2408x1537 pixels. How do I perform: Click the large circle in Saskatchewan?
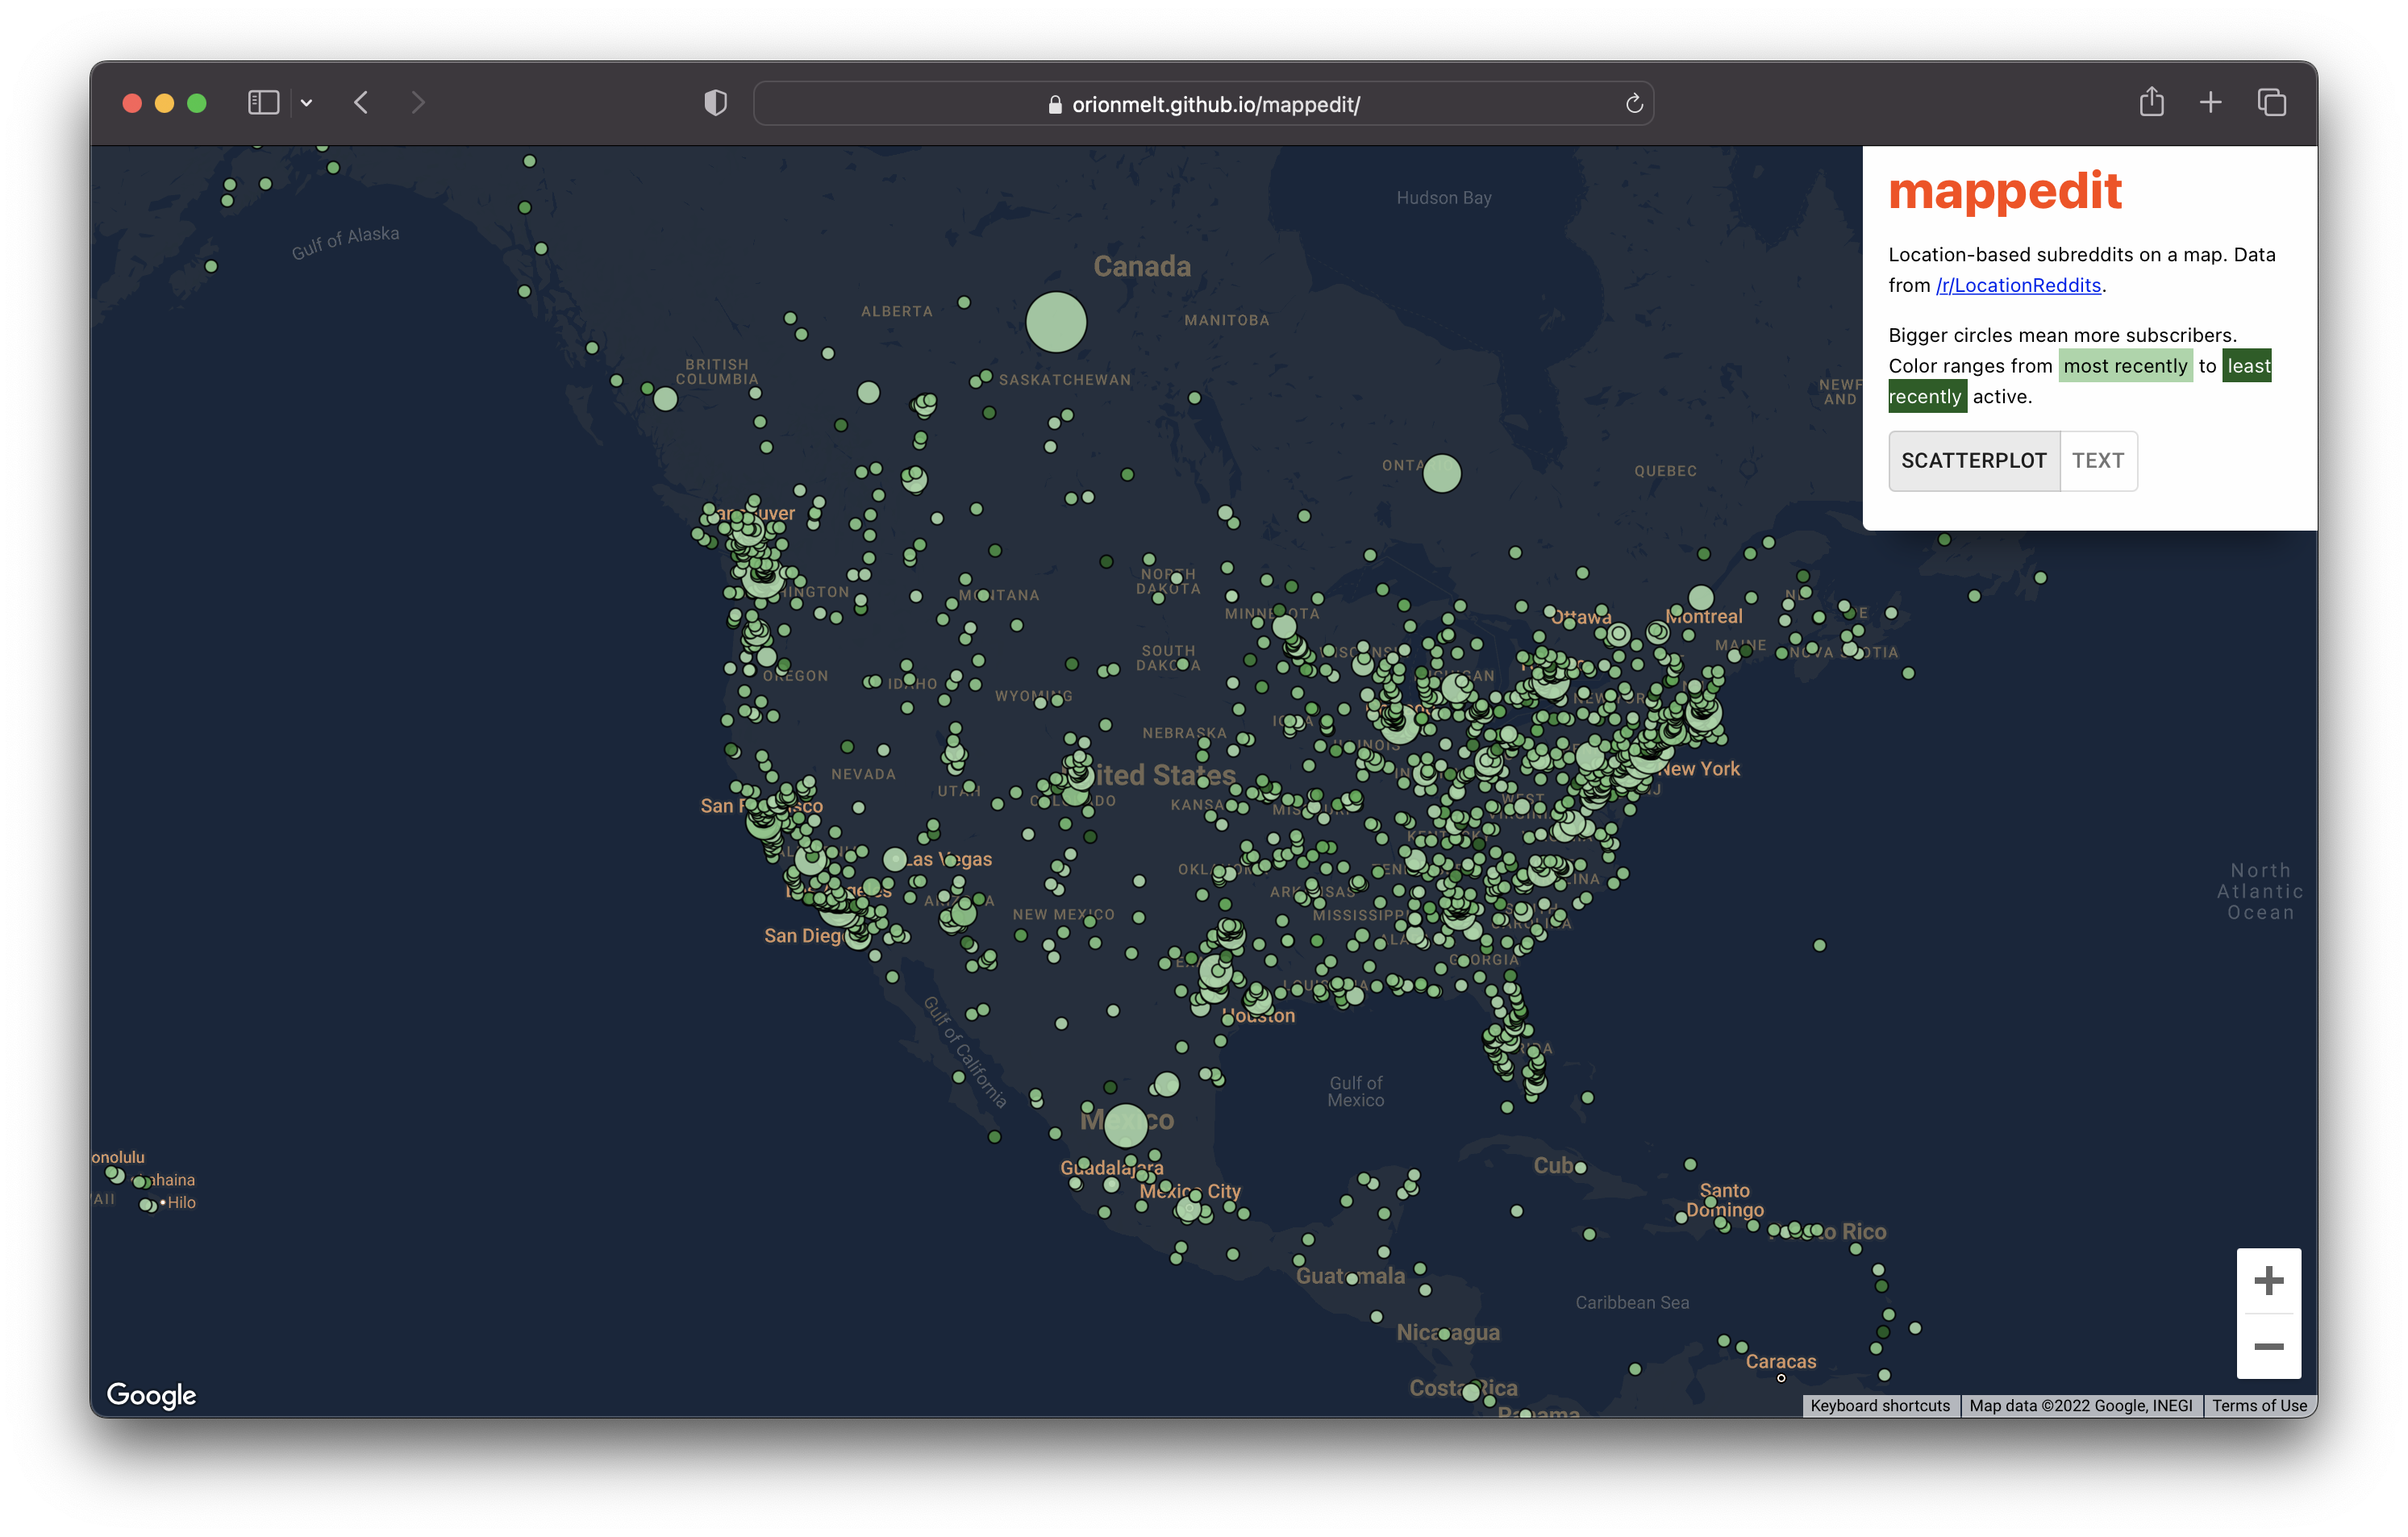tap(1056, 322)
